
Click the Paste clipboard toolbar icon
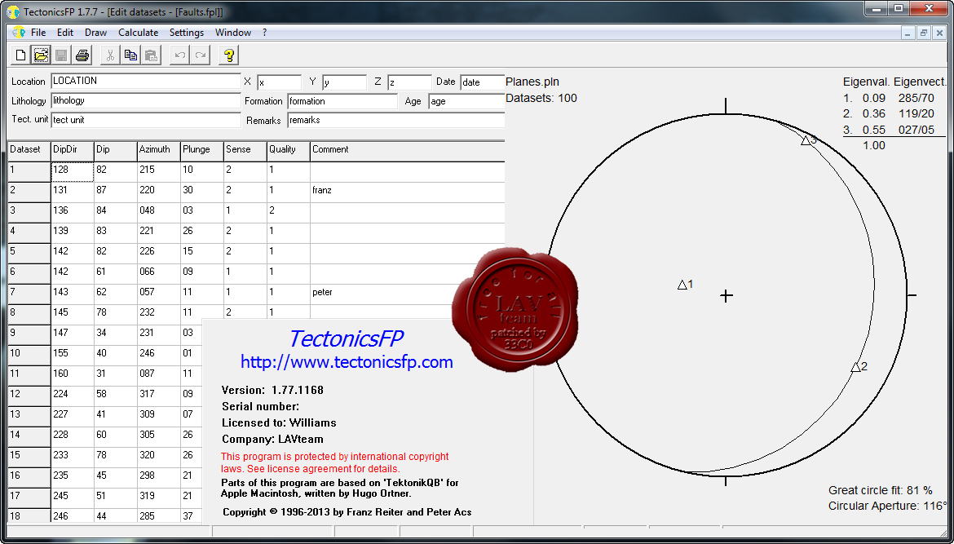click(x=151, y=55)
